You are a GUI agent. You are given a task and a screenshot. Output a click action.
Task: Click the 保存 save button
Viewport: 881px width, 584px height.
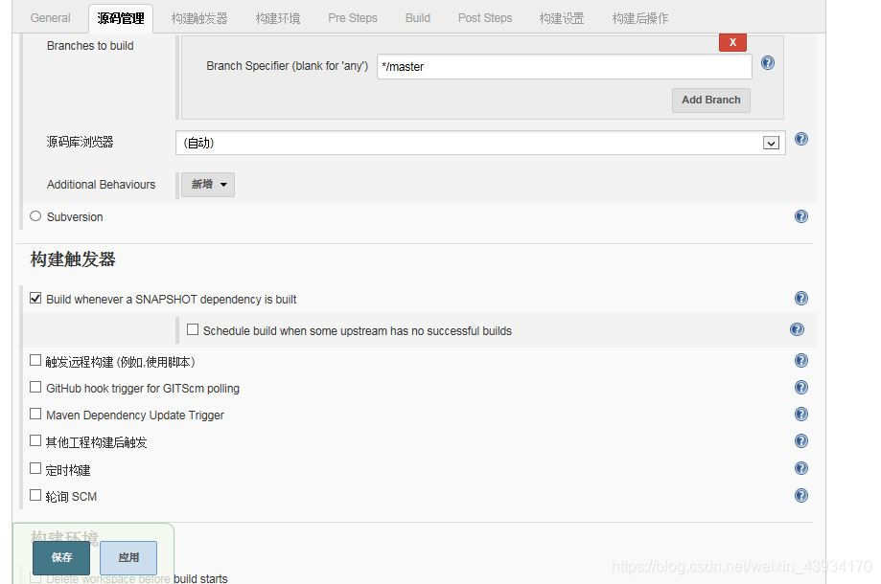tap(61, 557)
